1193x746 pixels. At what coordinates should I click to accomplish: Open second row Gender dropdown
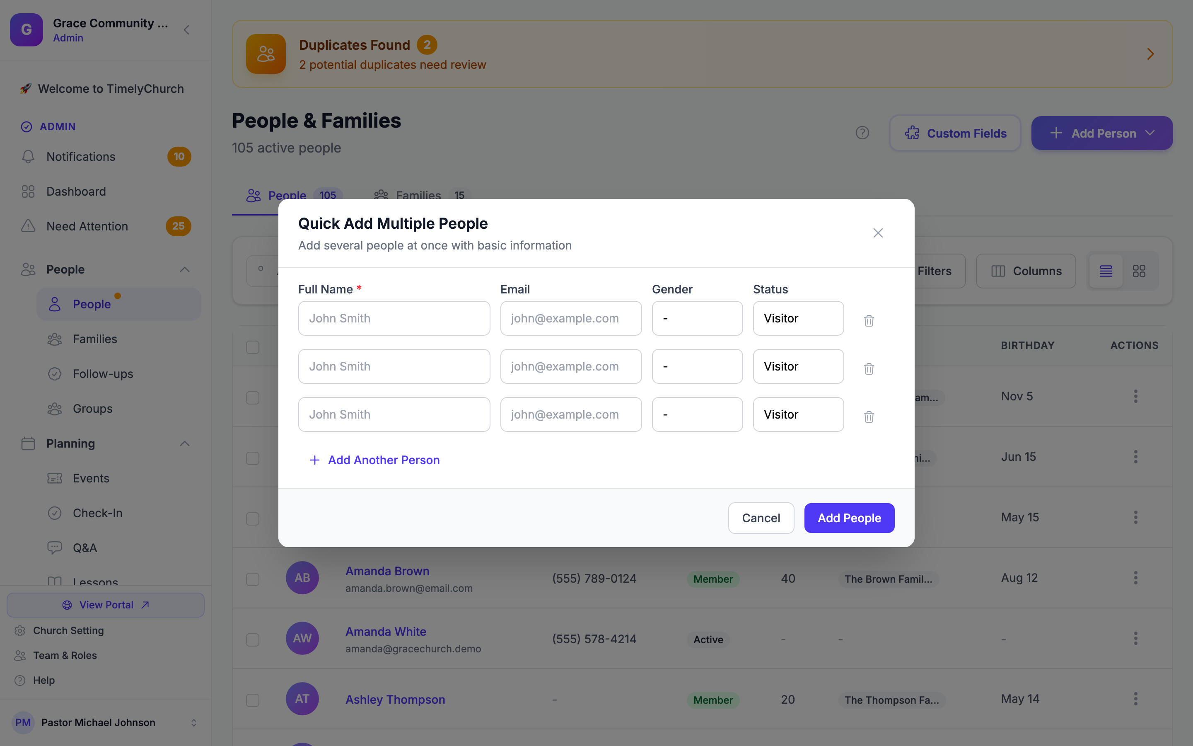697,367
